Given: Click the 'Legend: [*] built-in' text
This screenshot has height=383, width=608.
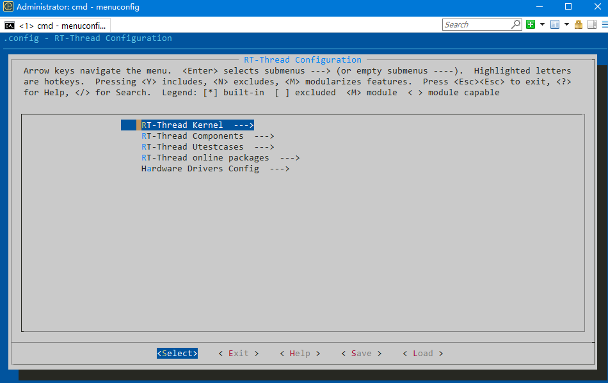Looking at the screenshot, I should (x=213, y=92).
